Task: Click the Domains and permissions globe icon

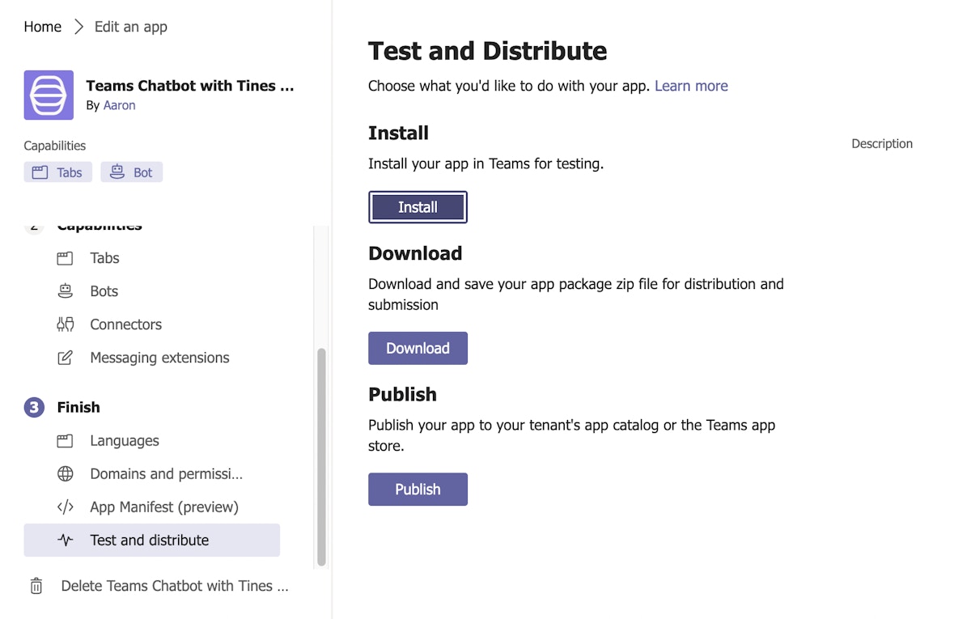Action: click(x=66, y=474)
